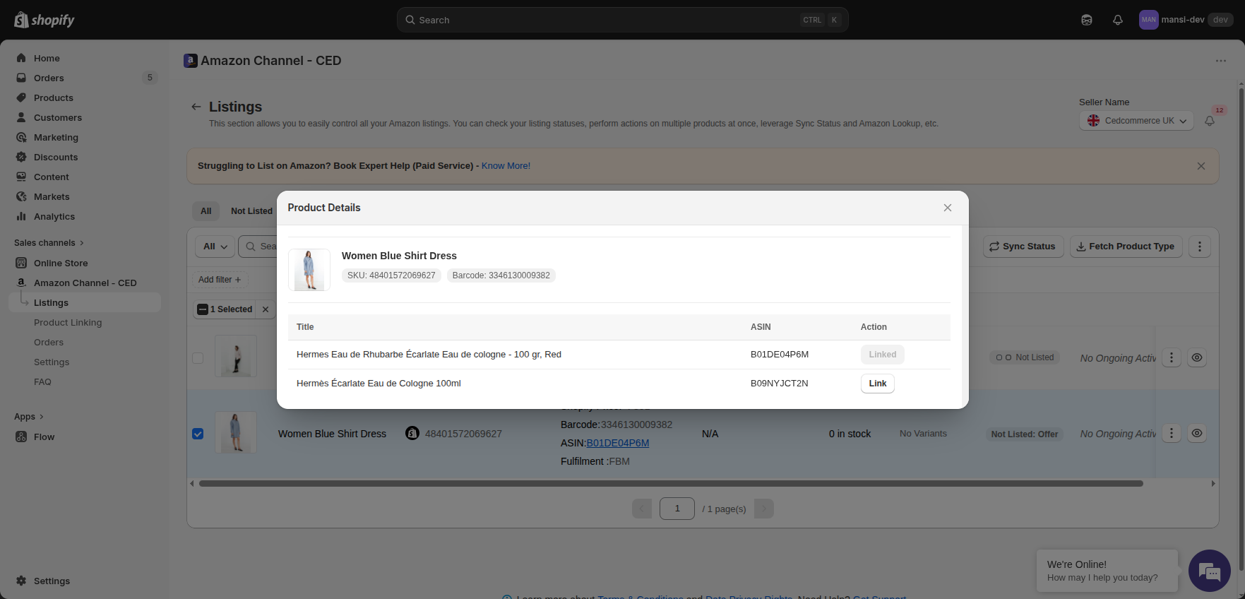
Task: Clear the 1 Selected selection
Action: [266, 309]
